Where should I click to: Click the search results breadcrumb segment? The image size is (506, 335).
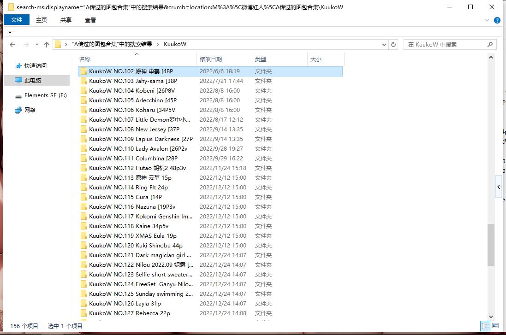[112, 44]
